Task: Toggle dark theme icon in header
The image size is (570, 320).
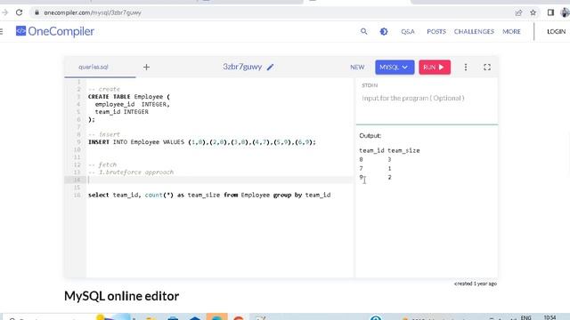Action: [384, 32]
